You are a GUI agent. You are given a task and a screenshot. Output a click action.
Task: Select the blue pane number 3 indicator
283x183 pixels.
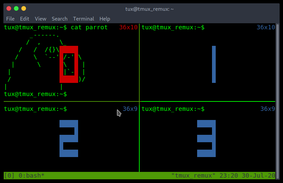pyautogui.click(x=206, y=139)
